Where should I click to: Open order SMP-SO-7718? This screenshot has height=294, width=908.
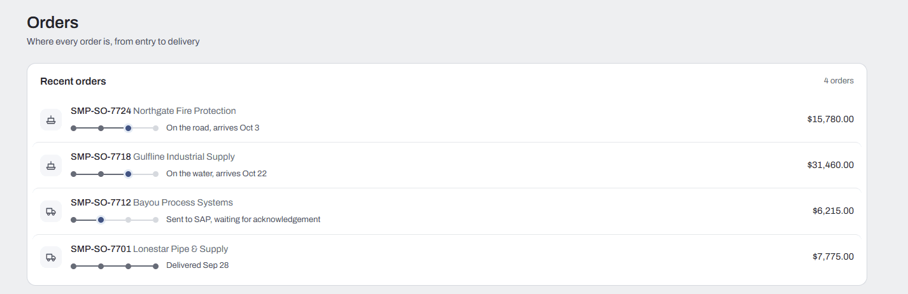(x=447, y=165)
